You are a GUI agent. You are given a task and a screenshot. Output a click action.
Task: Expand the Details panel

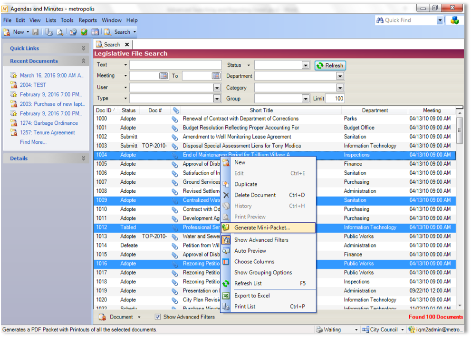pyautogui.click(x=84, y=159)
